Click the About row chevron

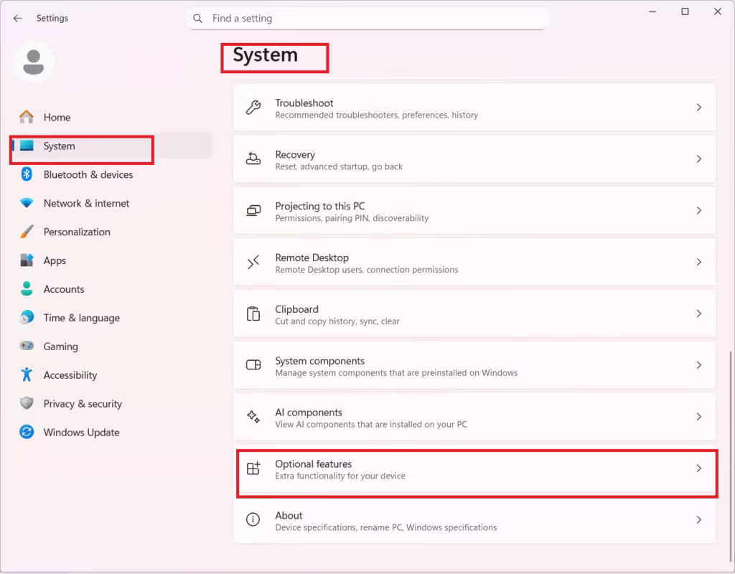point(699,519)
